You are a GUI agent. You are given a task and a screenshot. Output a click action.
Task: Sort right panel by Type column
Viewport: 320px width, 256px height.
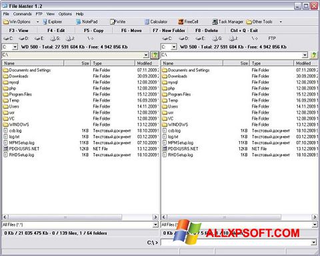pyautogui.click(x=271, y=63)
